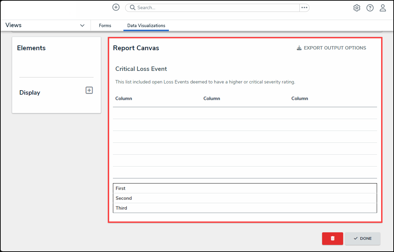Click the Critical Loss Event title
This screenshot has width=394, height=252.
coord(141,69)
